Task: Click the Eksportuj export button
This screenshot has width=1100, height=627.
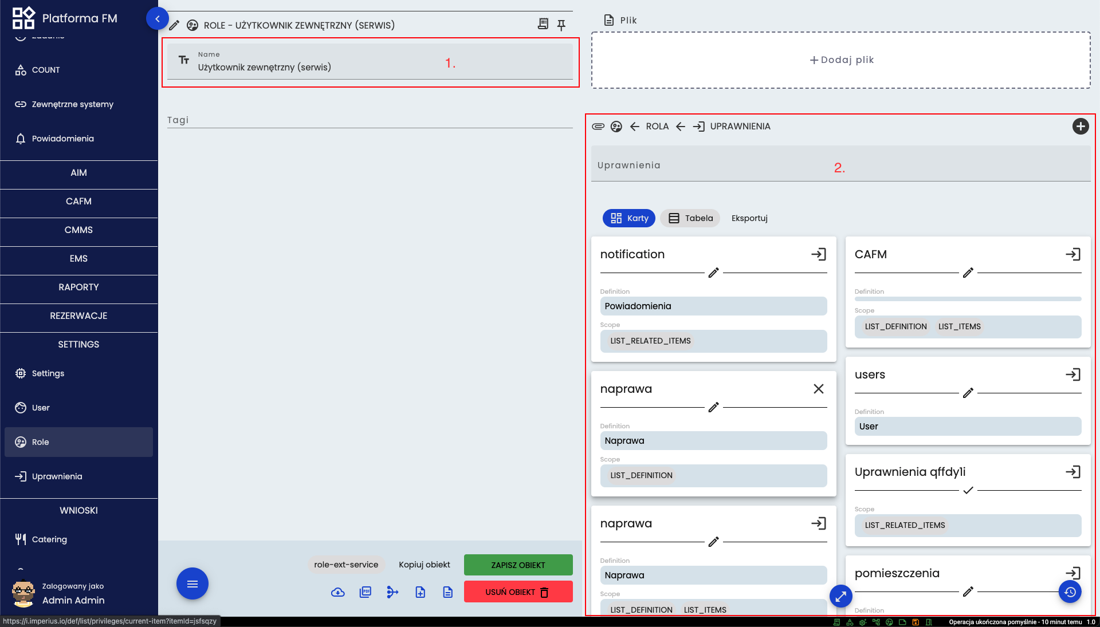Action: point(749,218)
